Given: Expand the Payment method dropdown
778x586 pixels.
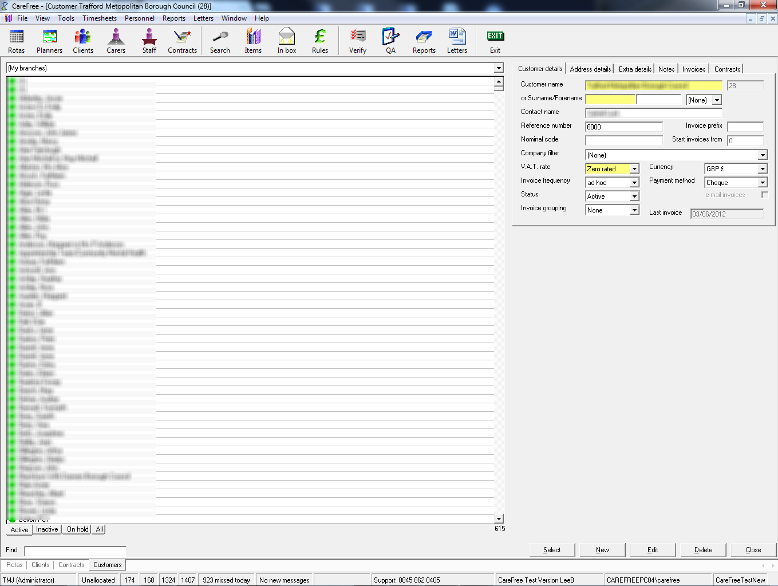Looking at the screenshot, I should tap(762, 183).
